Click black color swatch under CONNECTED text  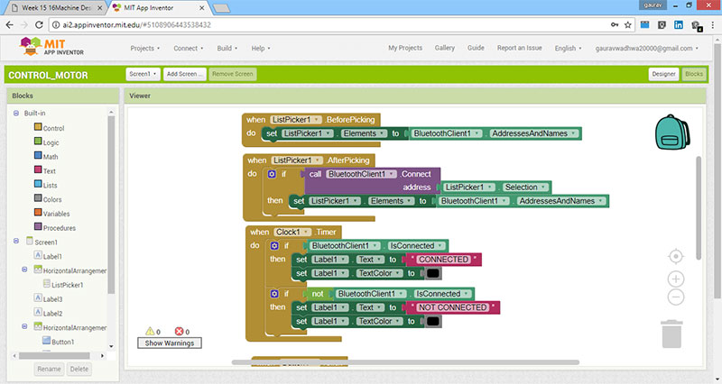(433, 273)
